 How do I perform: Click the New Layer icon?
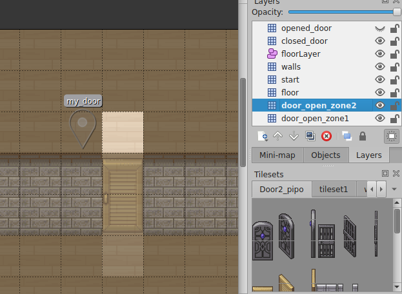pyautogui.click(x=262, y=136)
